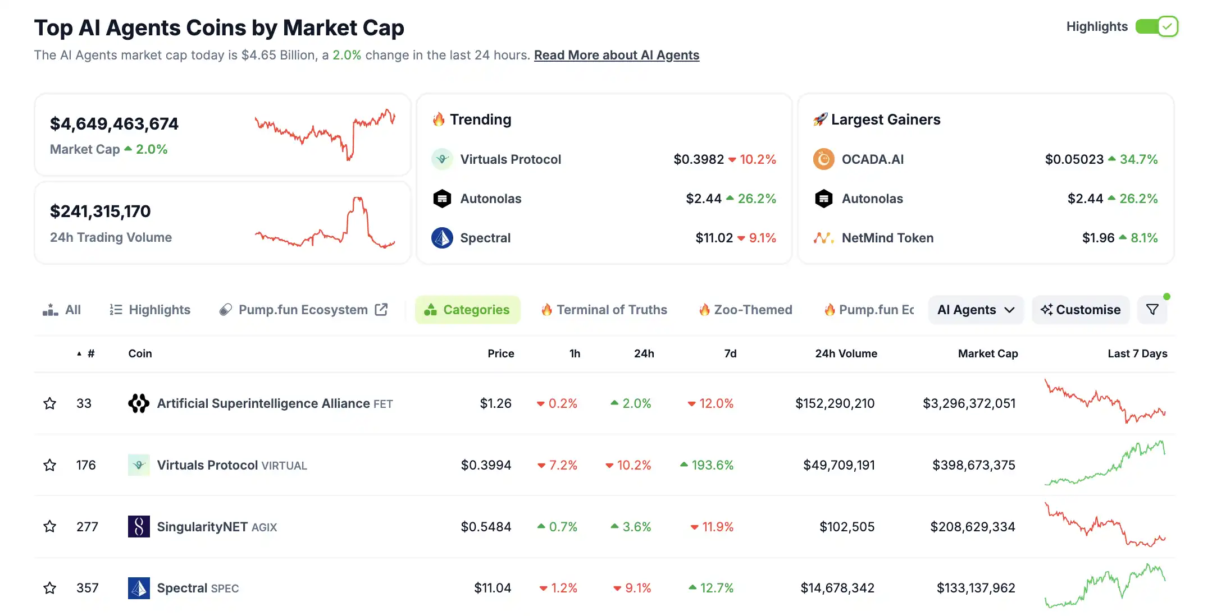Click the NetMind Token icon
Screen dimensions: 1212x616
coord(823,238)
